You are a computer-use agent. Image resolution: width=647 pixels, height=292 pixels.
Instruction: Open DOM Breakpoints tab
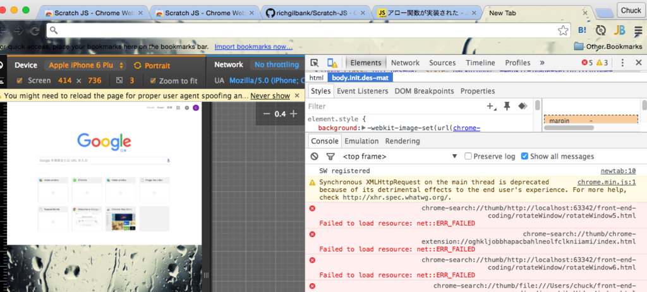(x=424, y=91)
